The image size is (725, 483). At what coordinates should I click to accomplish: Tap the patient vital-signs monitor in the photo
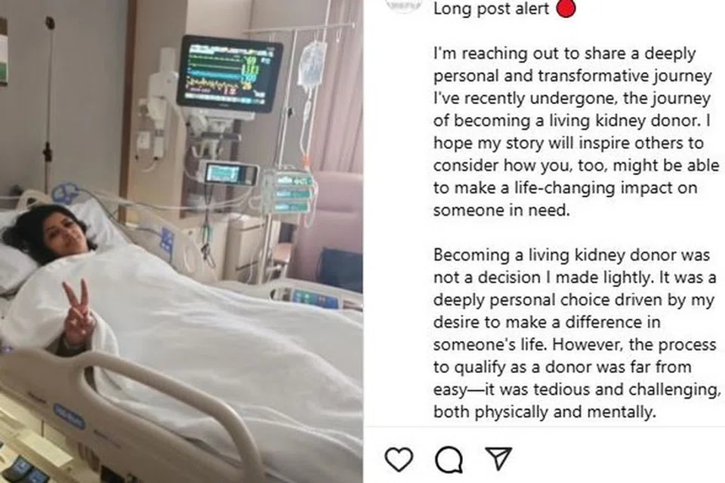229,75
